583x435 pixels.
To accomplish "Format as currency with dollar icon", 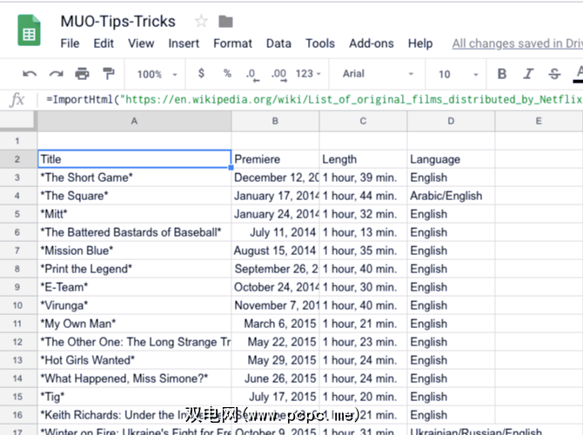I will point(201,73).
